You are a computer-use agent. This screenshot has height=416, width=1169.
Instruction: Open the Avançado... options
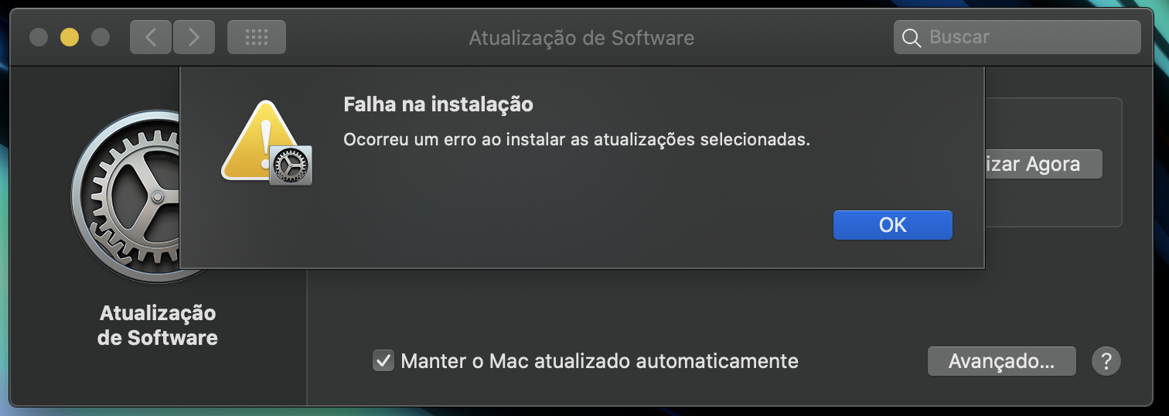(x=1001, y=360)
